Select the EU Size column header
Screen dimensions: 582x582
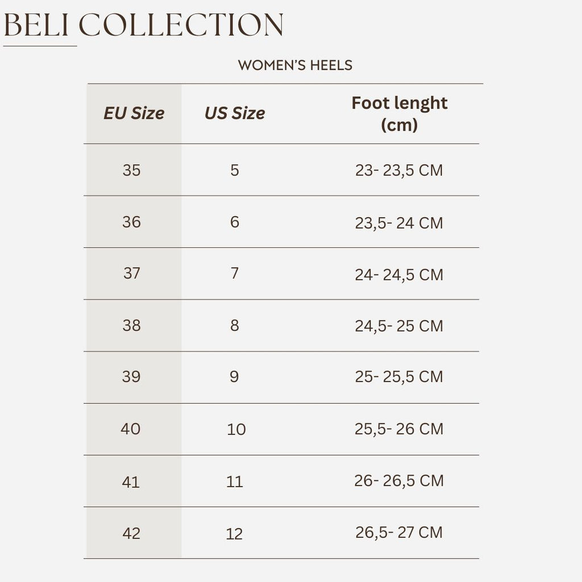click(134, 113)
